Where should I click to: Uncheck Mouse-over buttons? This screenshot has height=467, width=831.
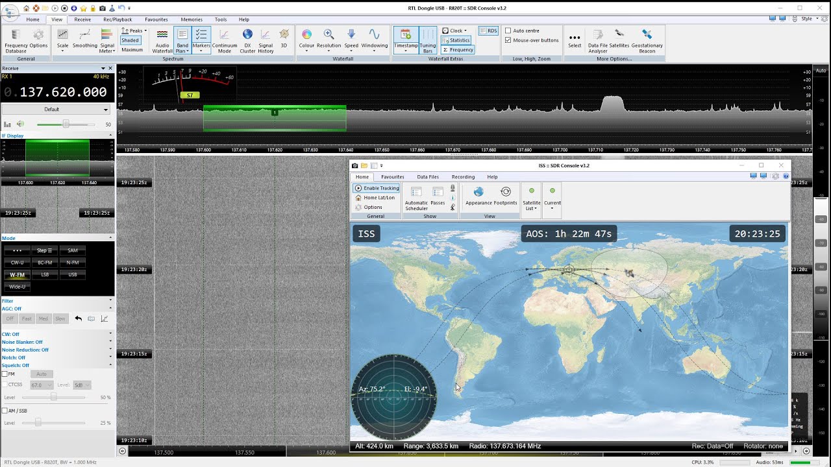point(508,40)
